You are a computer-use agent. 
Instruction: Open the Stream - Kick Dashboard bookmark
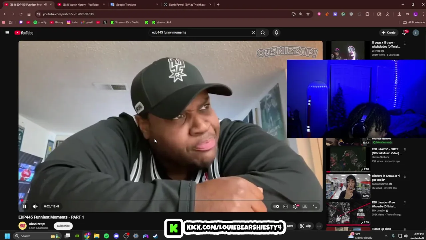coord(126,22)
